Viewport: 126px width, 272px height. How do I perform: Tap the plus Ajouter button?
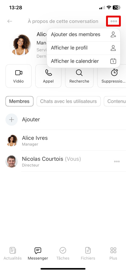(x=11, y=120)
